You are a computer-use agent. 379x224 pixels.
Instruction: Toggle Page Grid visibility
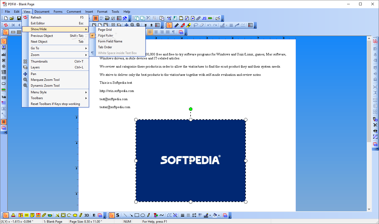(117, 30)
